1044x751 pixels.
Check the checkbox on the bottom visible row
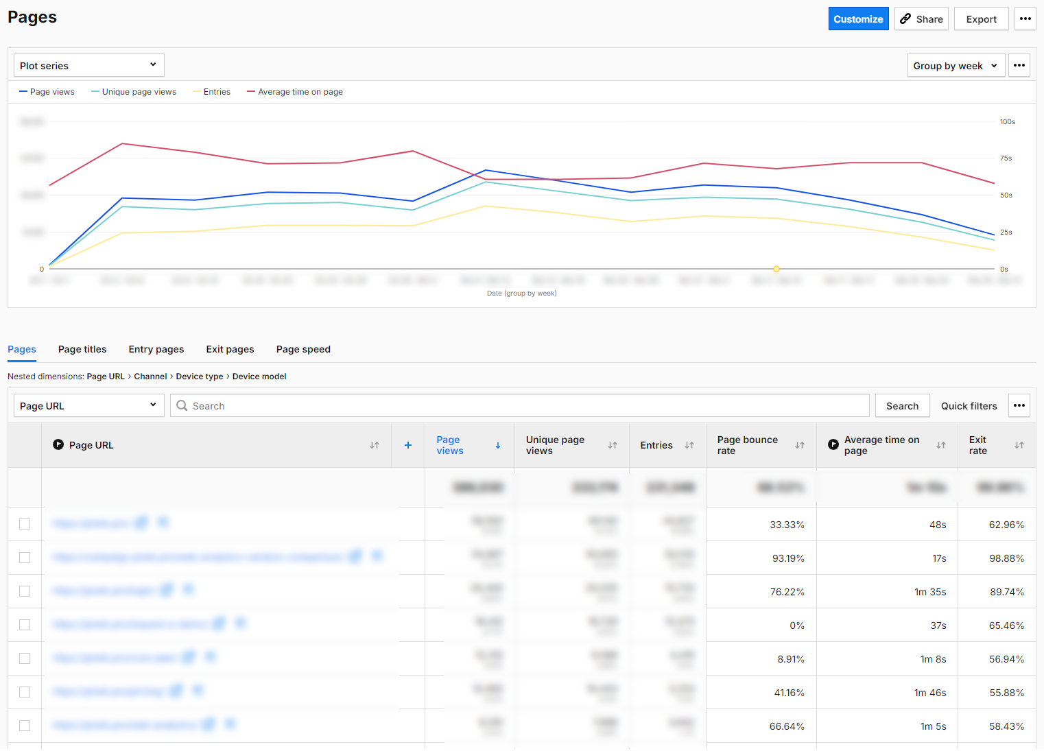click(x=25, y=725)
